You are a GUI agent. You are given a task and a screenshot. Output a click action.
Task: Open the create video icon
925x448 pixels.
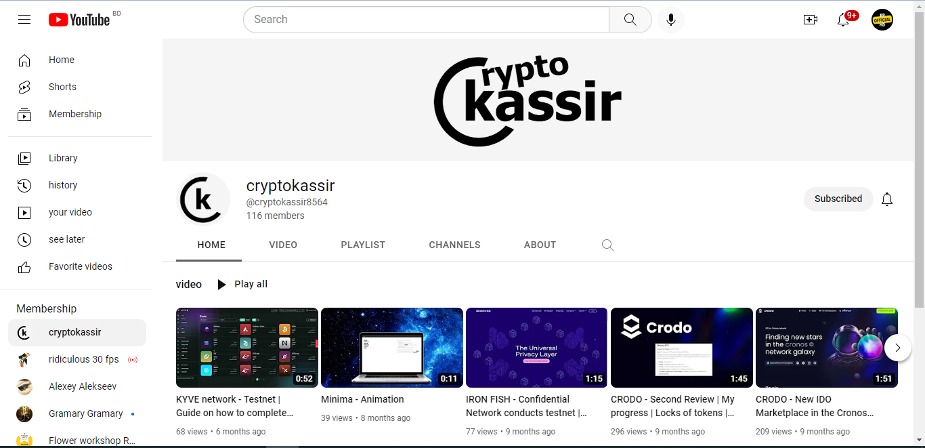(x=811, y=20)
